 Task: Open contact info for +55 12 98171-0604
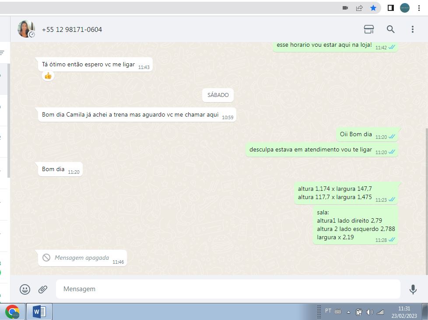72,29
